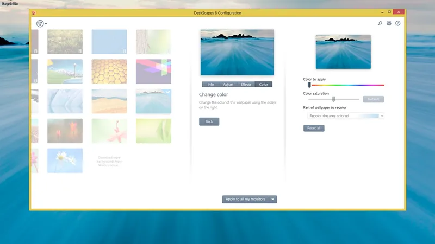
Task: Select the Color tab
Action: pyautogui.click(x=264, y=85)
